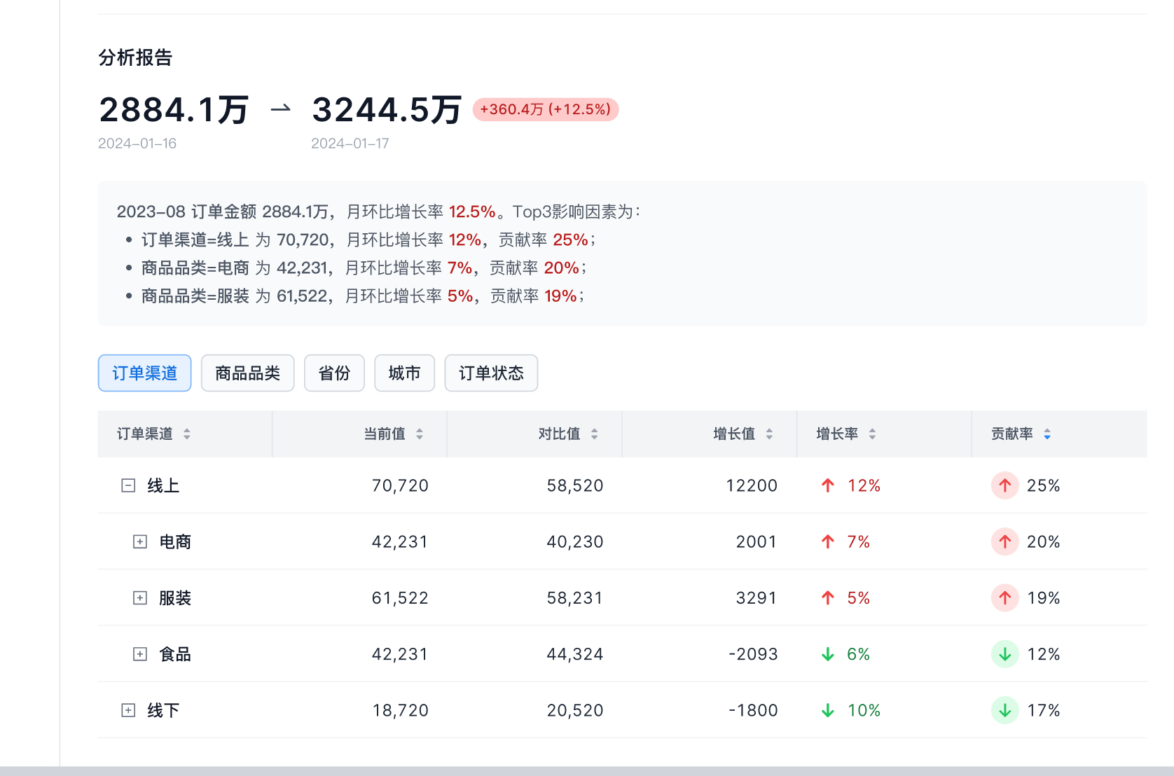Screen dimensions: 1174x776
Task: Expand the 线下 row
Action: click(x=128, y=710)
